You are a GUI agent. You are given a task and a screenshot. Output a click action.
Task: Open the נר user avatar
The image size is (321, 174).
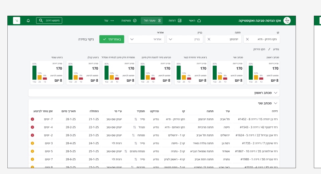[x=17, y=20]
